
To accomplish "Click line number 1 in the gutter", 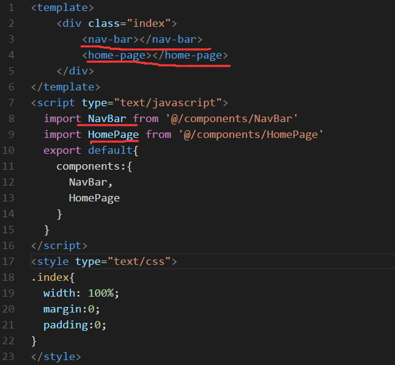I will (11, 7).
